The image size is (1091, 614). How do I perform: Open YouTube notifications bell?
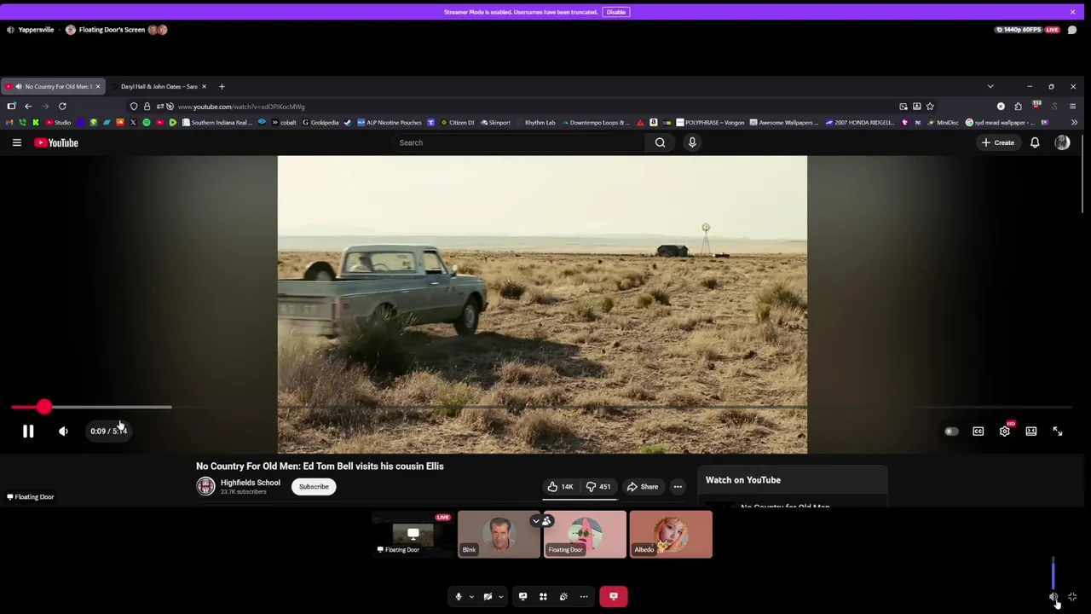[x=1035, y=142]
